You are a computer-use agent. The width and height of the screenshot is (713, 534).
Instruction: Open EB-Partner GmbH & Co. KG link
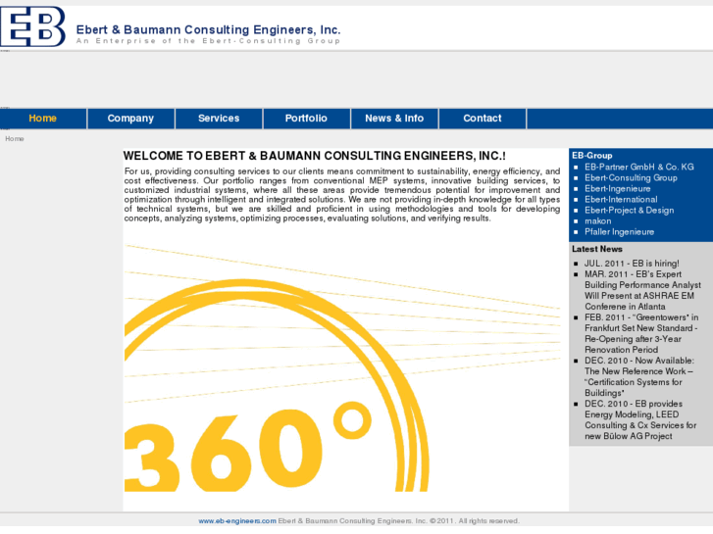(638, 167)
